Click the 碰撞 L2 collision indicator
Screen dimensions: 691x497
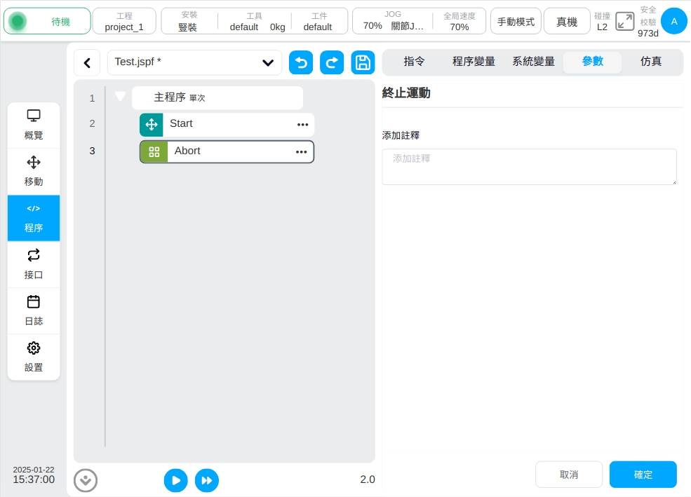(602, 21)
